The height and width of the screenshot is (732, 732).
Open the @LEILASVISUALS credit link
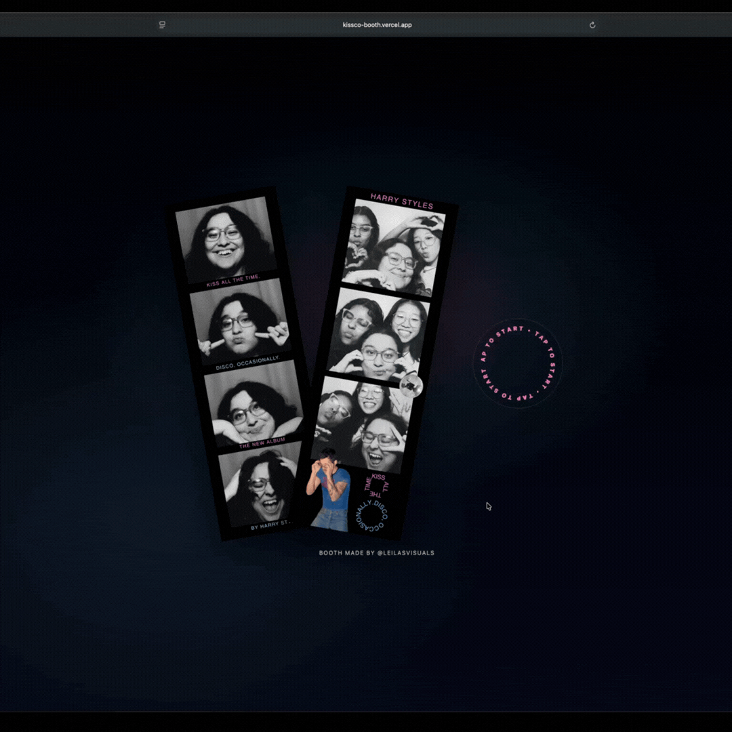pos(405,553)
